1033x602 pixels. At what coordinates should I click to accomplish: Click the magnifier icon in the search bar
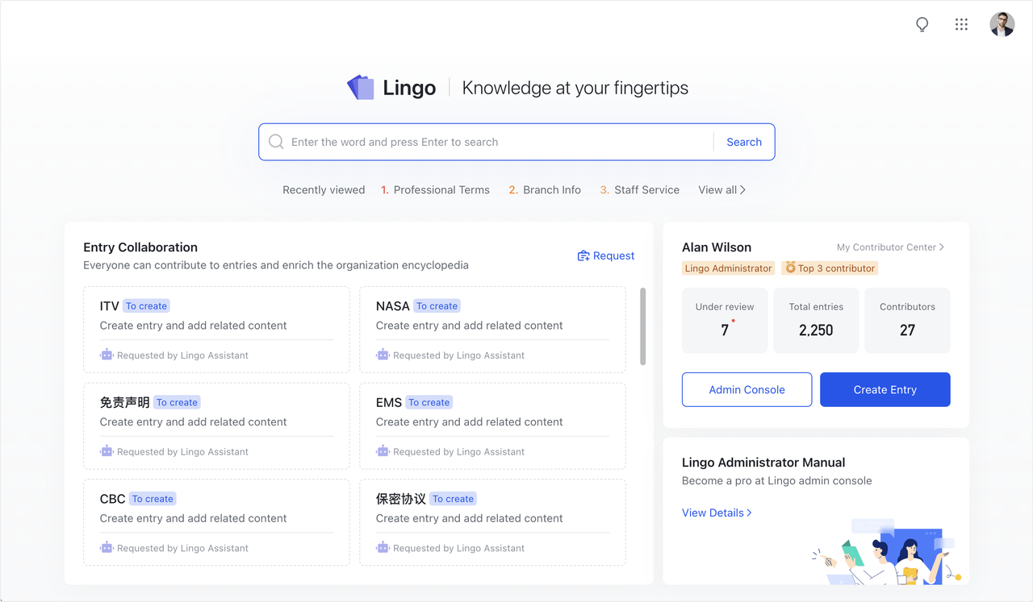tap(275, 141)
